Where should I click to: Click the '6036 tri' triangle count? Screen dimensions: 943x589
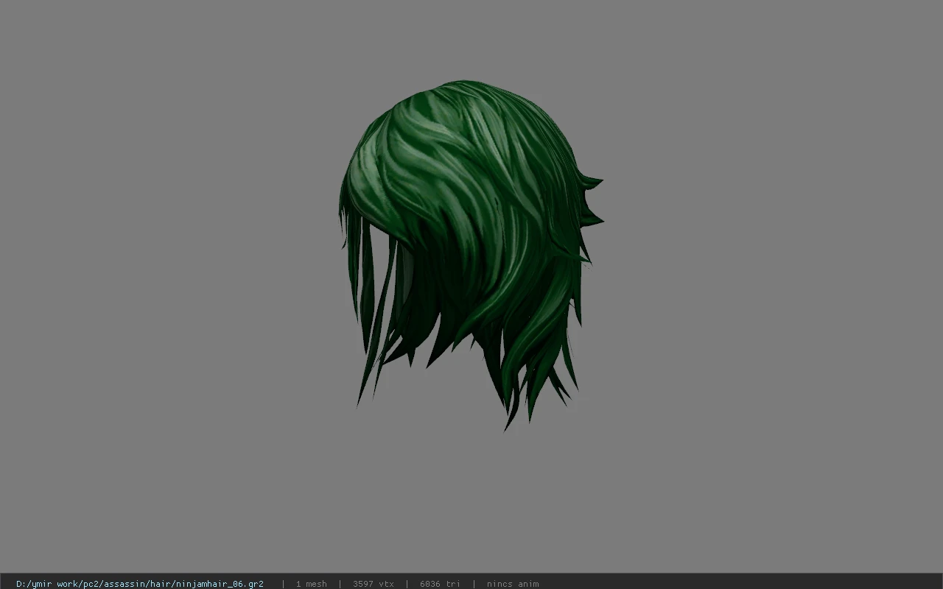[x=440, y=584]
